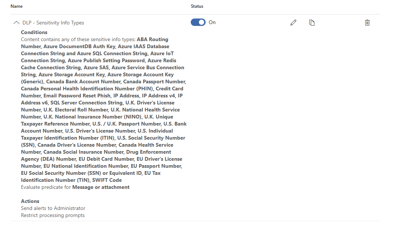Edit the DLP Sensitivity Info Types rule

point(293,23)
